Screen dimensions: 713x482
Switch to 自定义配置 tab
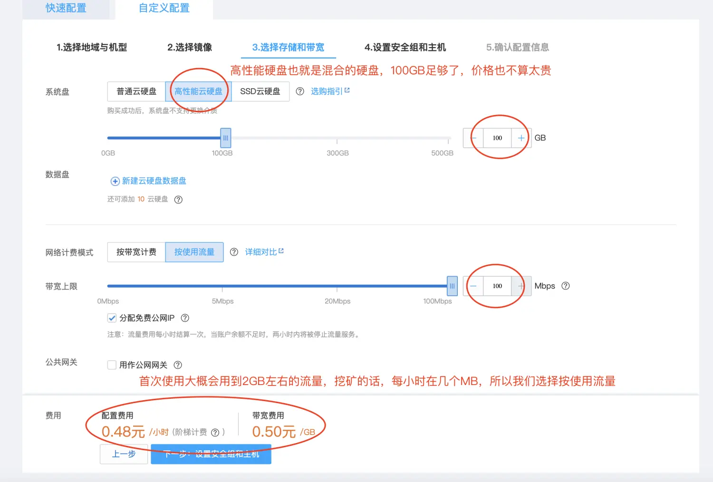(164, 9)
